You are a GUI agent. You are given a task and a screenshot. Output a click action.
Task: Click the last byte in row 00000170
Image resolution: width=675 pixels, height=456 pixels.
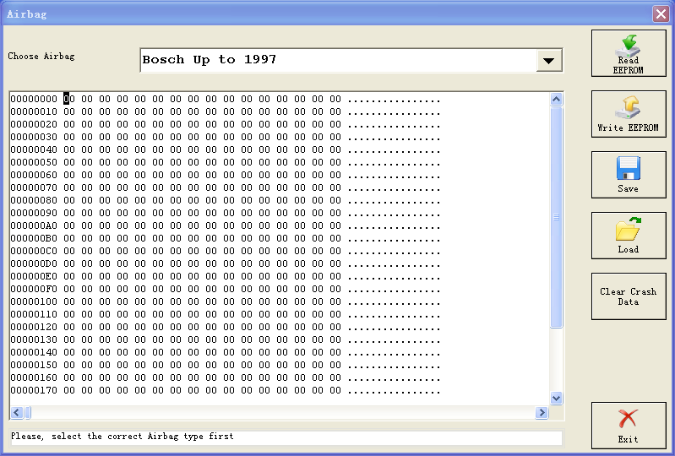335,391
